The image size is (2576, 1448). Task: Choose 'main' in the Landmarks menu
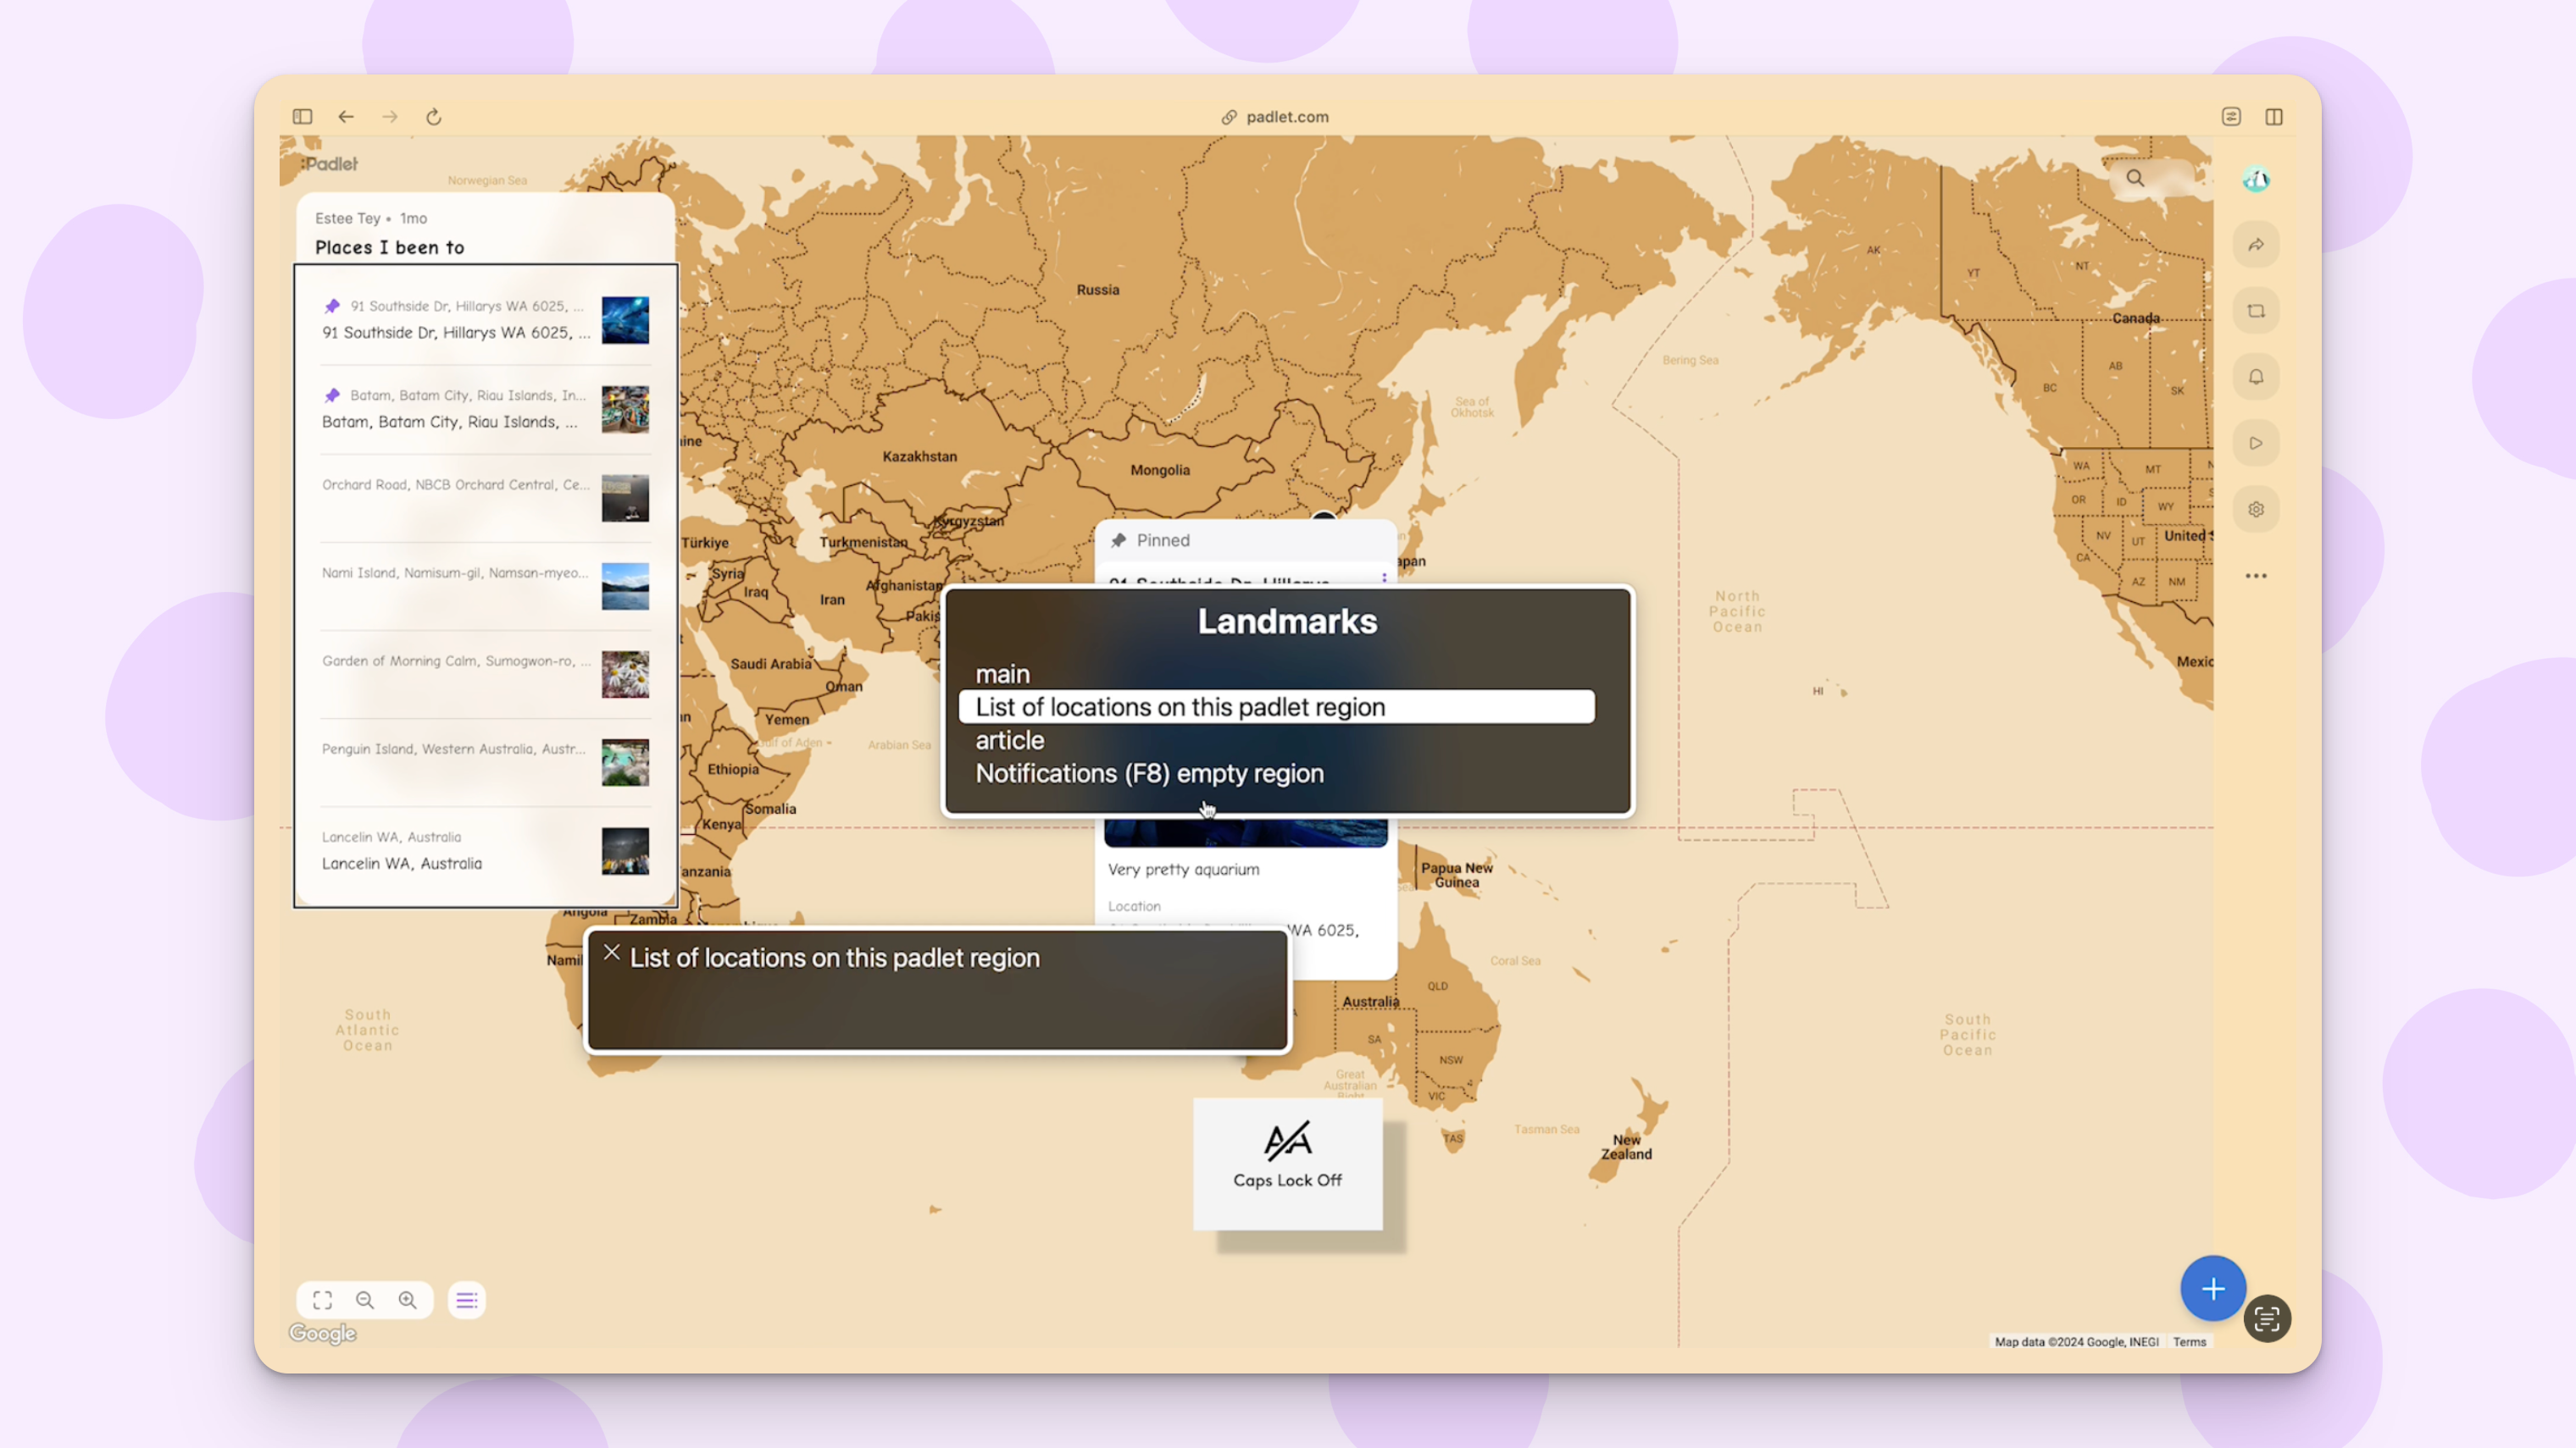point(1002,675)
